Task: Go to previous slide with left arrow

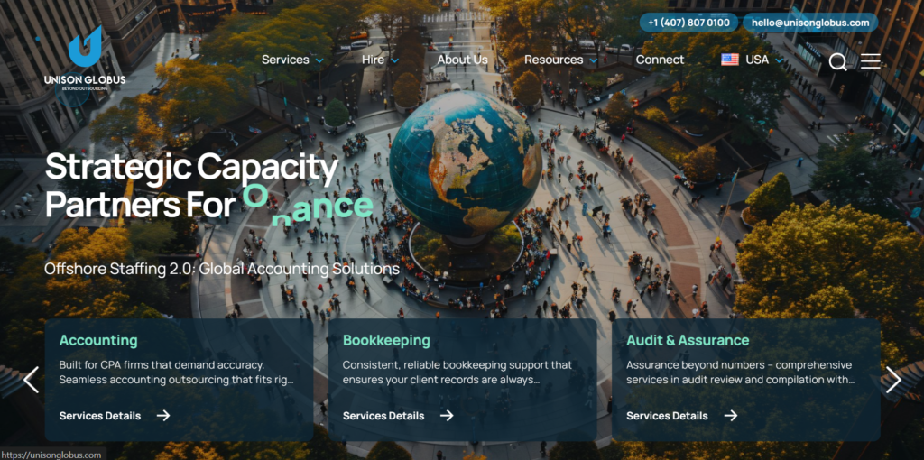Action: [x=31, y=380]
